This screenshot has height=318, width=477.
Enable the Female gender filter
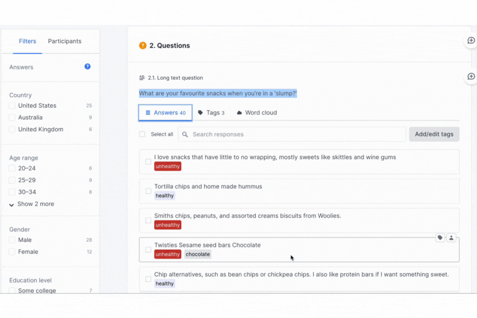12,252
